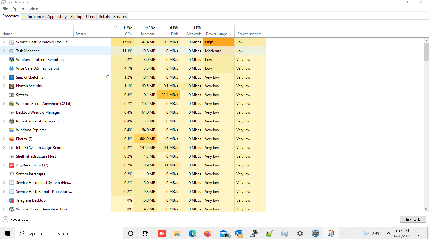The width and height of the screenshot is (429, 239).
Task: Open the File menu
Action: pyautogui.click(x=5, y=9)
